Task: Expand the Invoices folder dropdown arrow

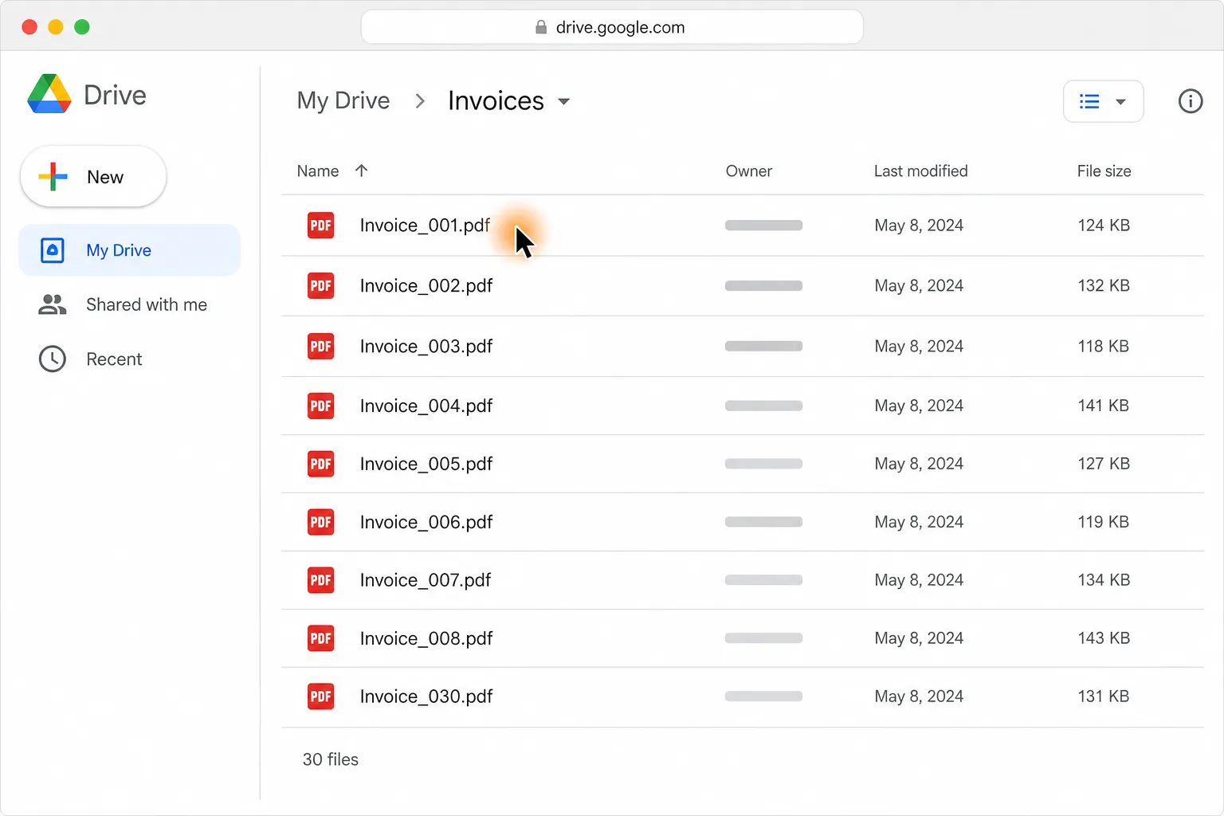Action: pyautogui.click(x=564, y=101)
